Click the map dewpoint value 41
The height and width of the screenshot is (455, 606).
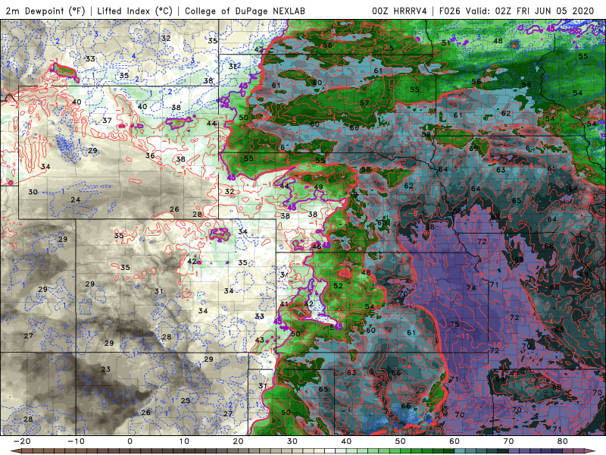pyautogui.click(x=284, y=304)
